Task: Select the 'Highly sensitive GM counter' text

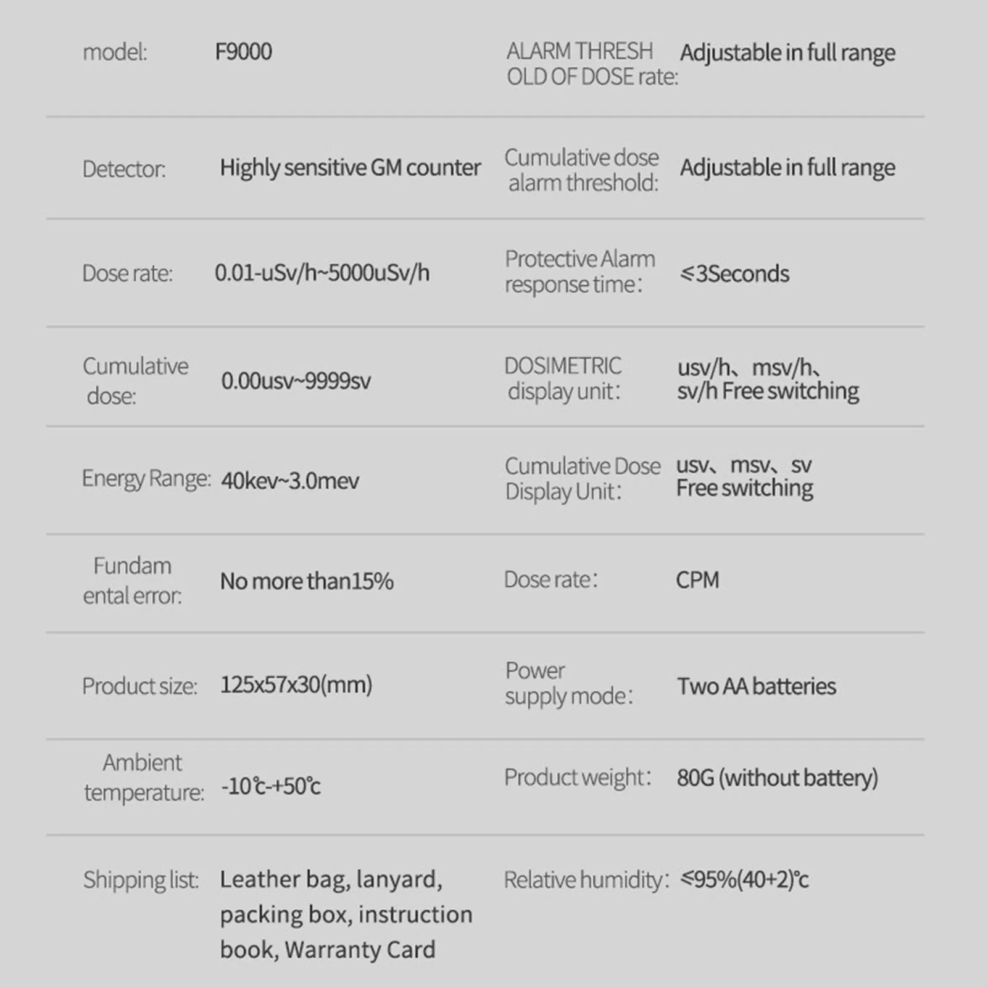Action: 350,168
